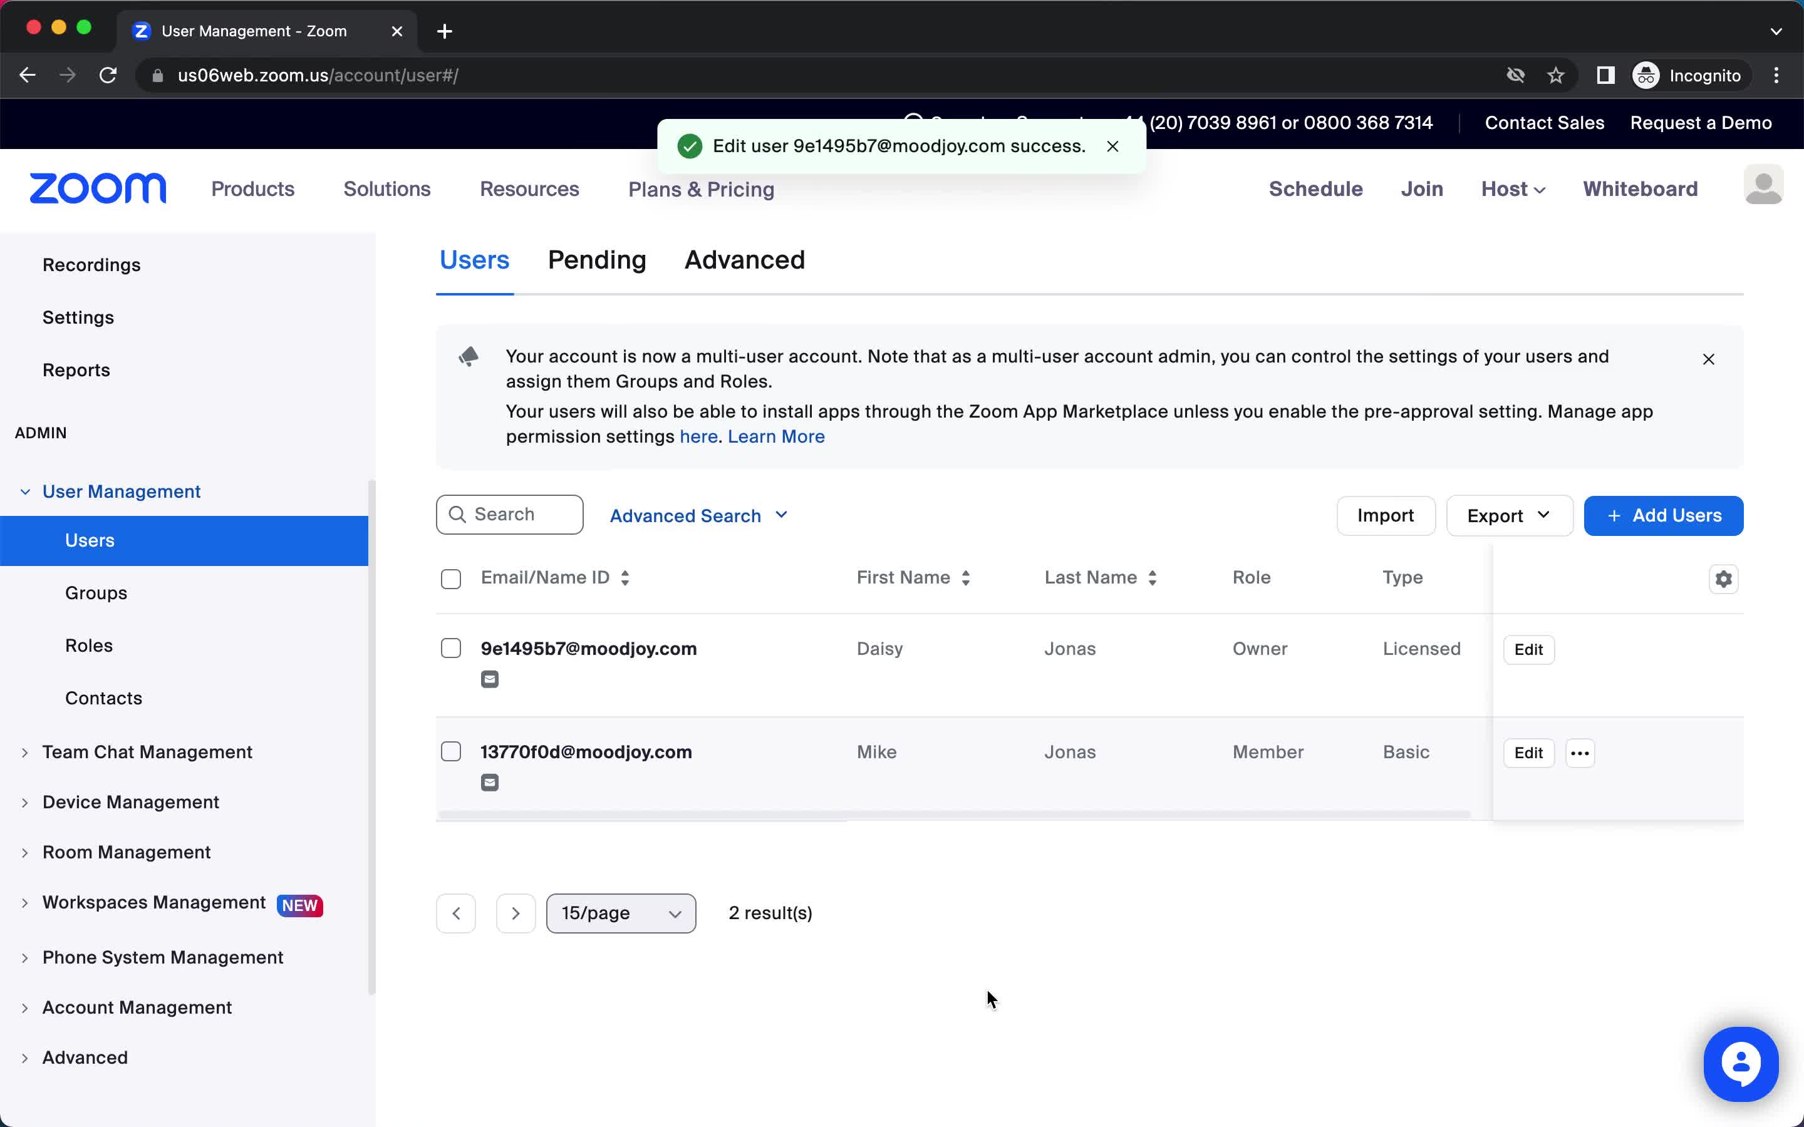Dismiss the edit success notification
Screen dimensions: 1804x1127
pos(1112,146)
